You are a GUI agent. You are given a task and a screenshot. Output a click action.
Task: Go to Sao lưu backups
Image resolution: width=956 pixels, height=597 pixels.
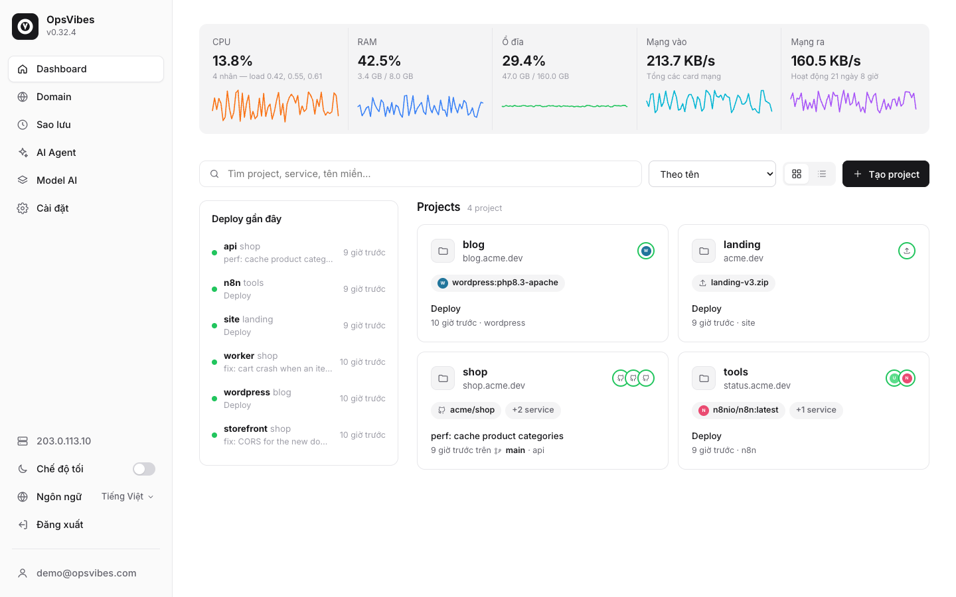tap(86, 125)
